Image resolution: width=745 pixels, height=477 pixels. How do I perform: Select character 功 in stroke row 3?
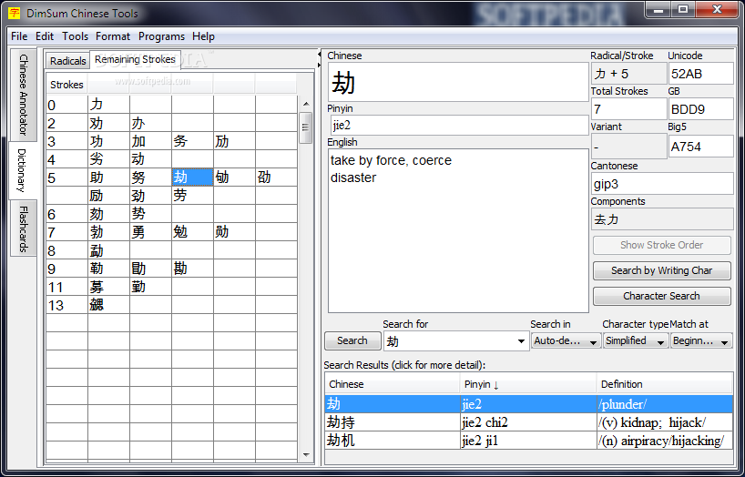108,141
